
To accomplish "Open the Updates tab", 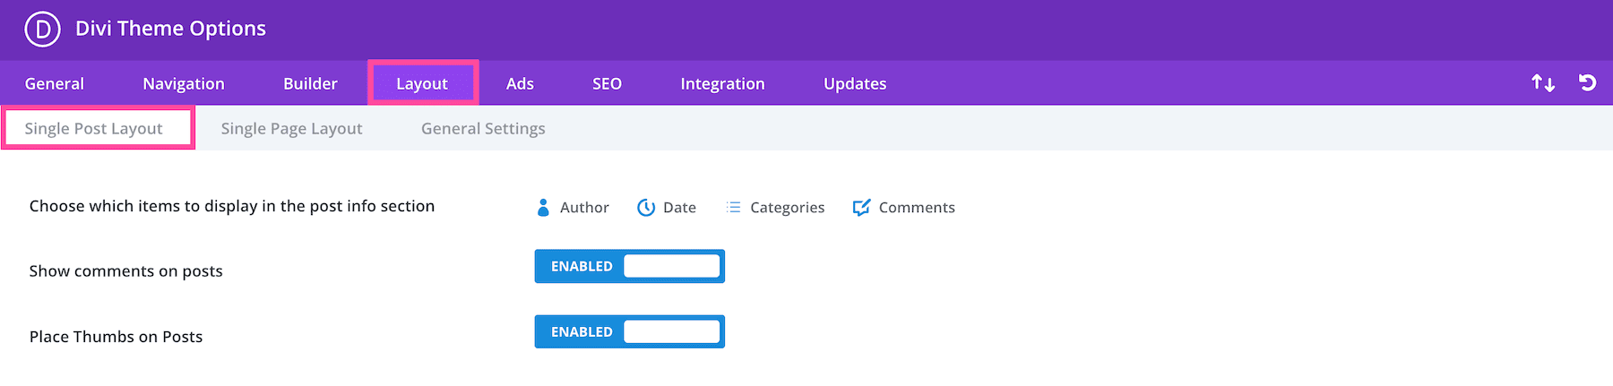I will coord(855,83).
